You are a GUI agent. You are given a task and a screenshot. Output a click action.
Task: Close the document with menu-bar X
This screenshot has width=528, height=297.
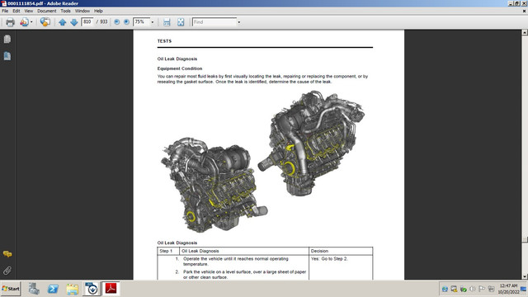pyautogui.click(x=524, y=11)
